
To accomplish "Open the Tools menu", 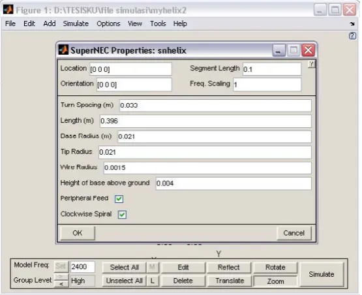I will 158,23.
